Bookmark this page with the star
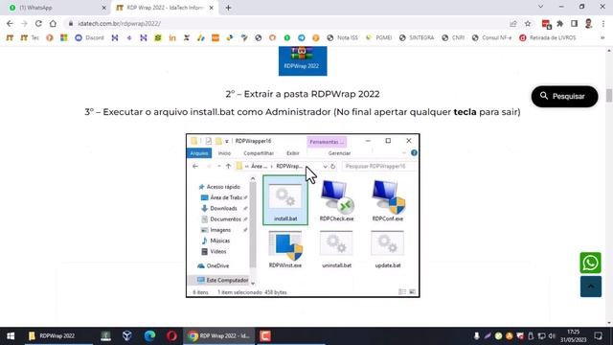Image resolution: width=613 pixels, height=345 pixels. point(528,23)
